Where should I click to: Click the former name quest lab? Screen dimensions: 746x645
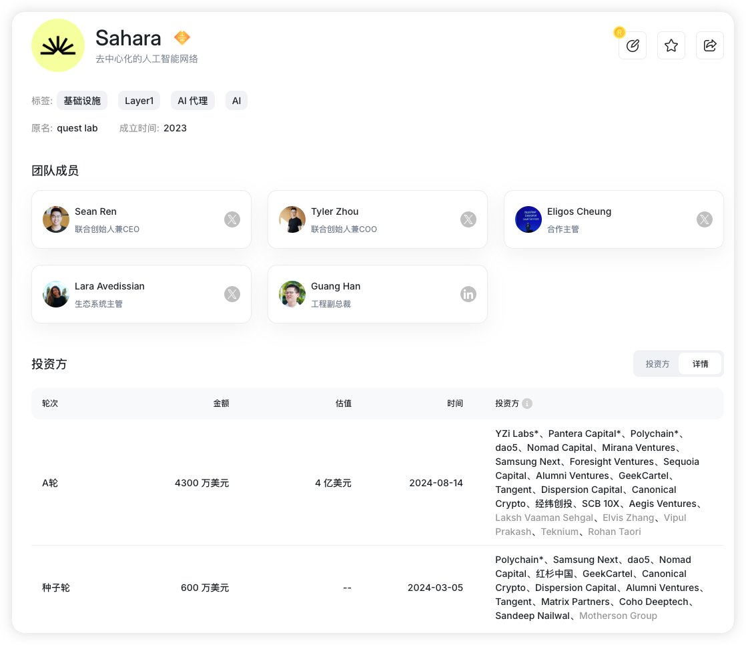77,129
